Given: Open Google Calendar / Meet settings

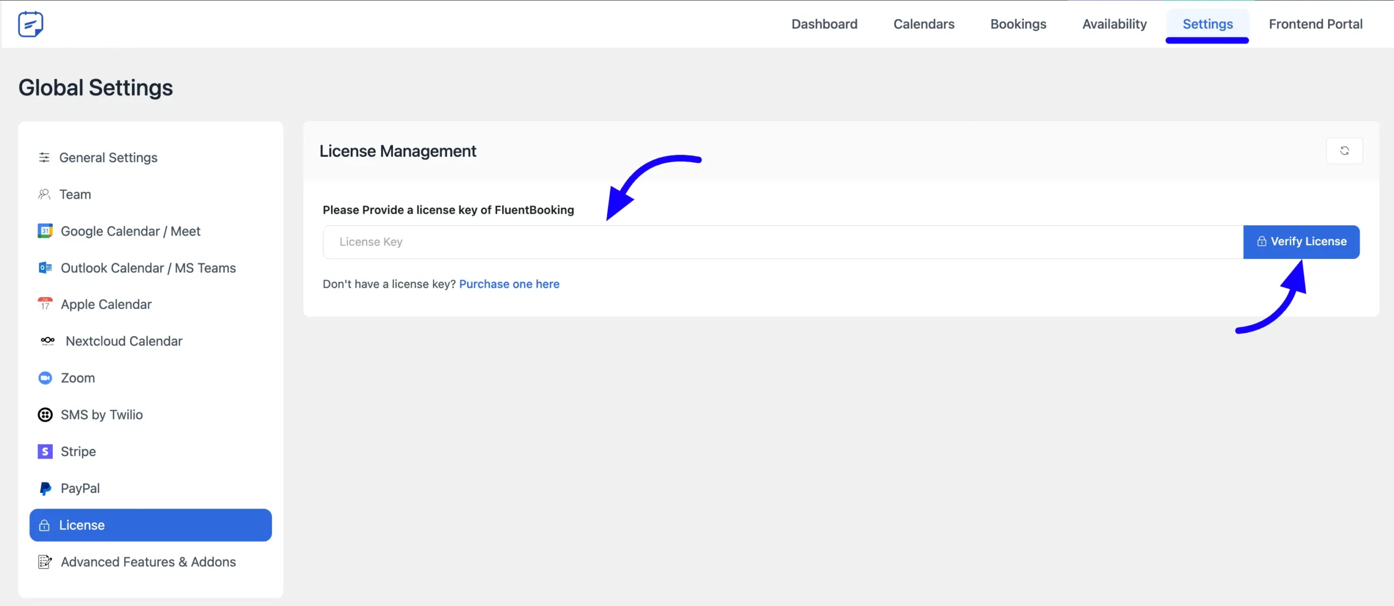Looking at the screenshot, I should coord(151,231).
